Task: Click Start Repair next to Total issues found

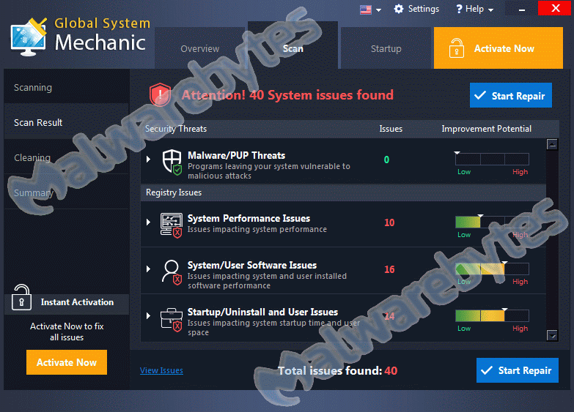Action: 518,370
